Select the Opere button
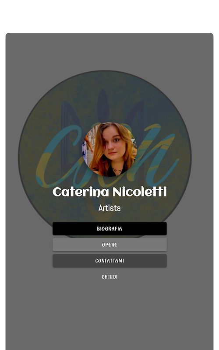Viewport: 219px width, 350px height. tap(109, 245)
